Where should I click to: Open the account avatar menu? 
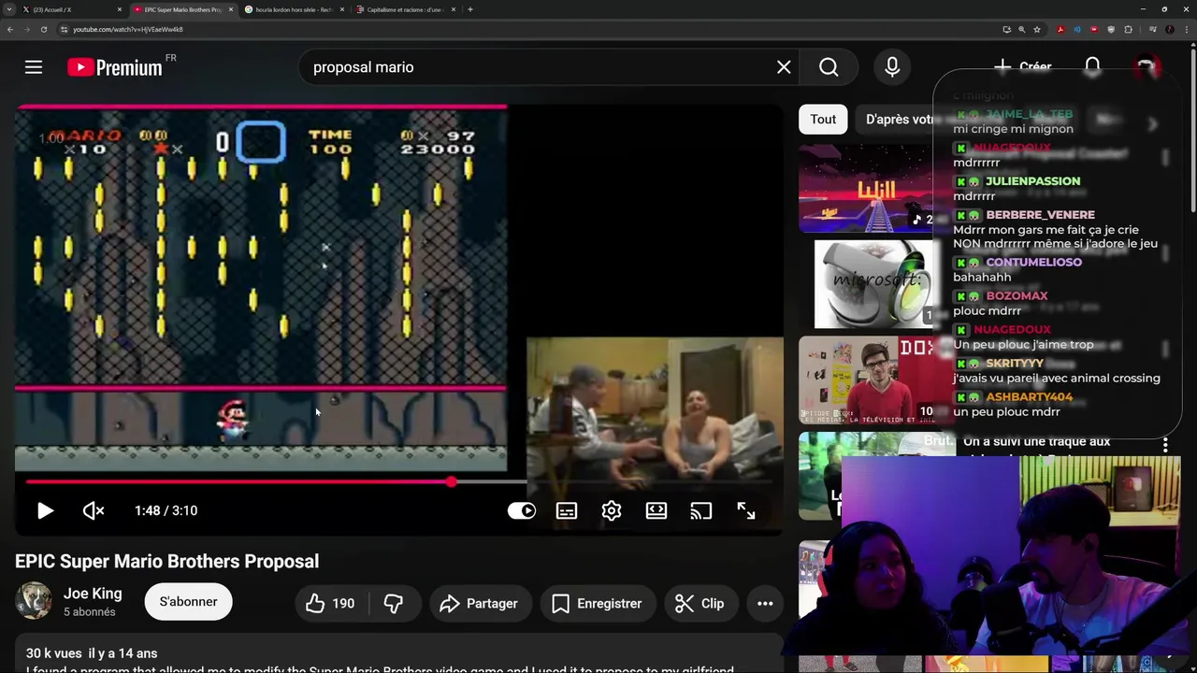pos(1147,67)
